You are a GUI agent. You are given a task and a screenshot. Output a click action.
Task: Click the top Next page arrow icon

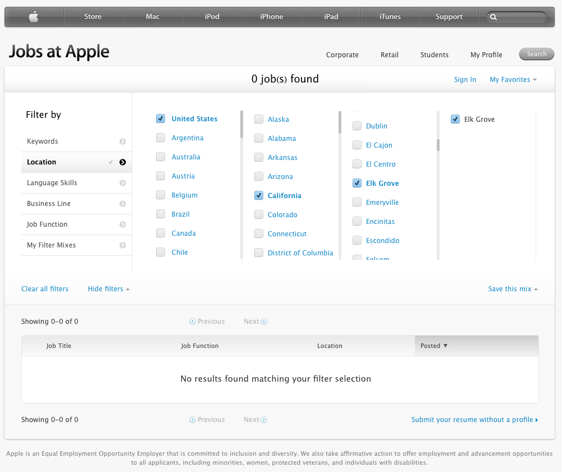264,322
